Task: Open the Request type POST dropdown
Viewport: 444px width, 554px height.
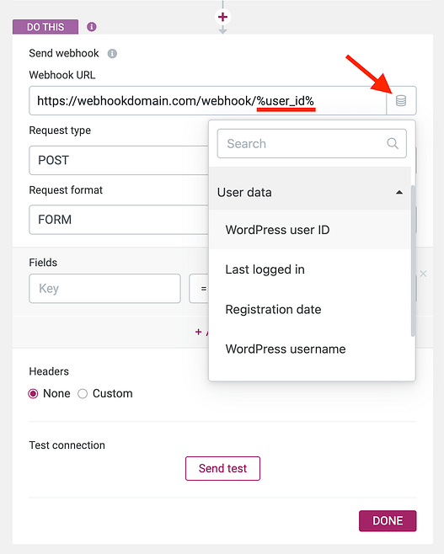Action: (x=119, y=160)
